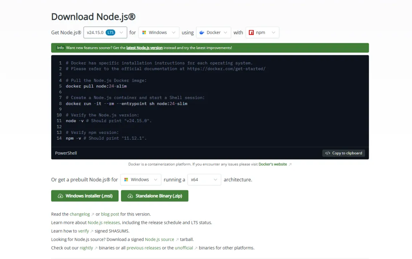Image resolution: width=412 pixels, height=259 pixels.
Task: Click the external arrow next to verify
Action: [92, 231]
